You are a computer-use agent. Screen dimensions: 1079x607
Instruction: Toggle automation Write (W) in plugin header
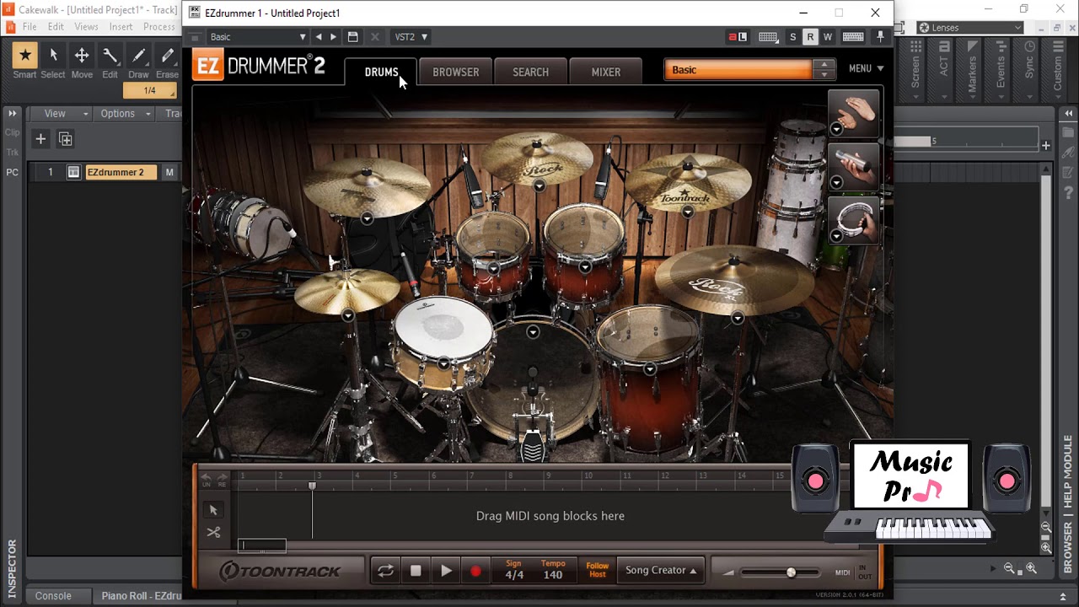pos(828,37)
